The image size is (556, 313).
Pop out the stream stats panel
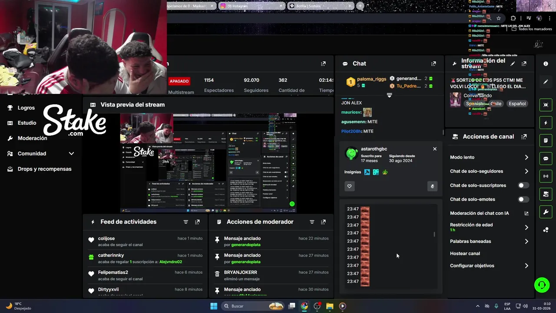click(323, 63)
